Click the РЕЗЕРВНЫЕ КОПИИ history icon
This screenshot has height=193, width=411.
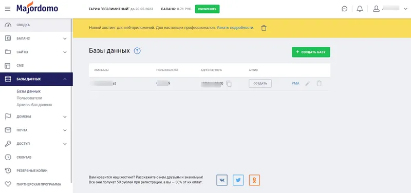point(8,171)
